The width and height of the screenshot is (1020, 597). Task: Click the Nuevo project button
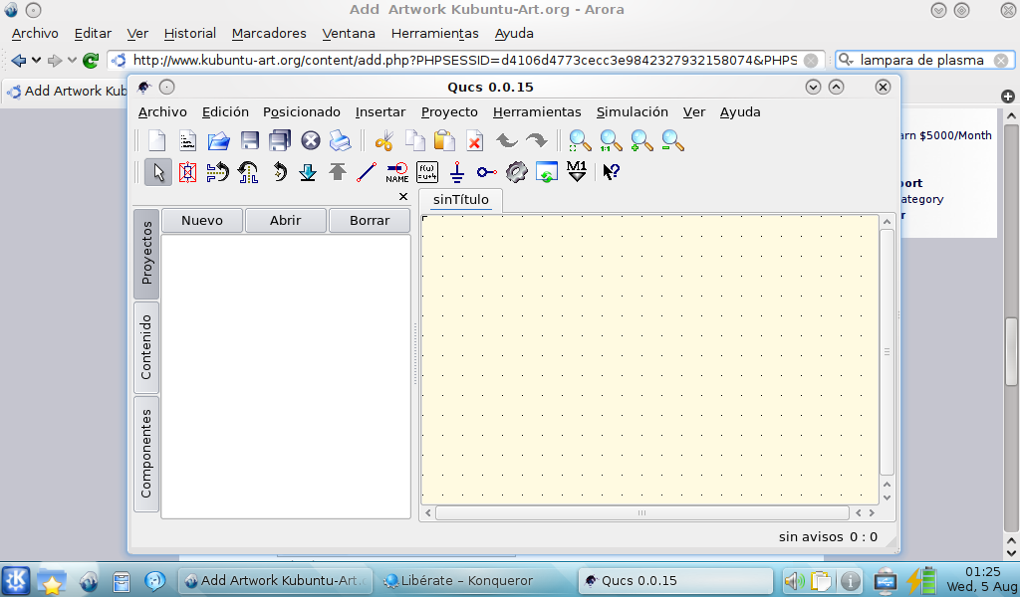tap(201, 220)
